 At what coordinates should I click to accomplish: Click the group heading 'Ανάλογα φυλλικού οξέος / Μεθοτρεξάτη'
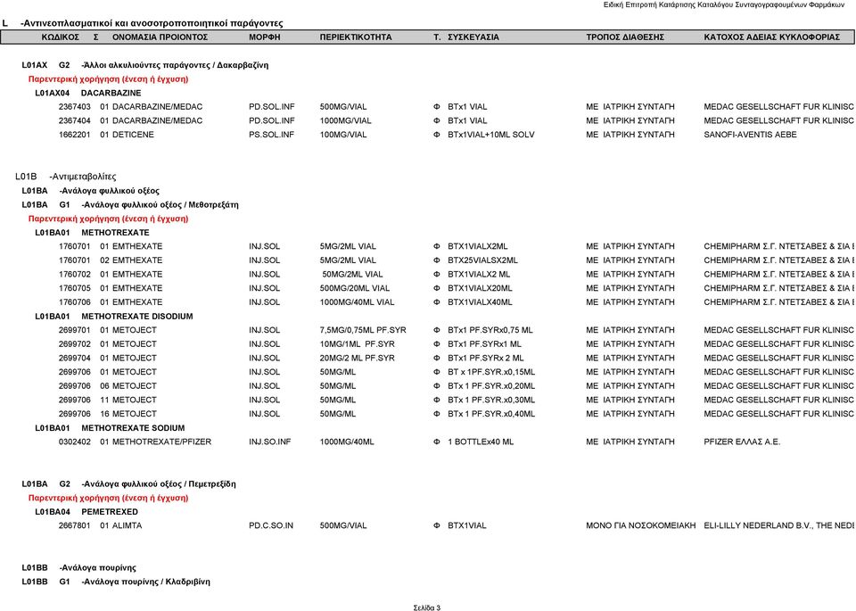(x=160, y=205)
